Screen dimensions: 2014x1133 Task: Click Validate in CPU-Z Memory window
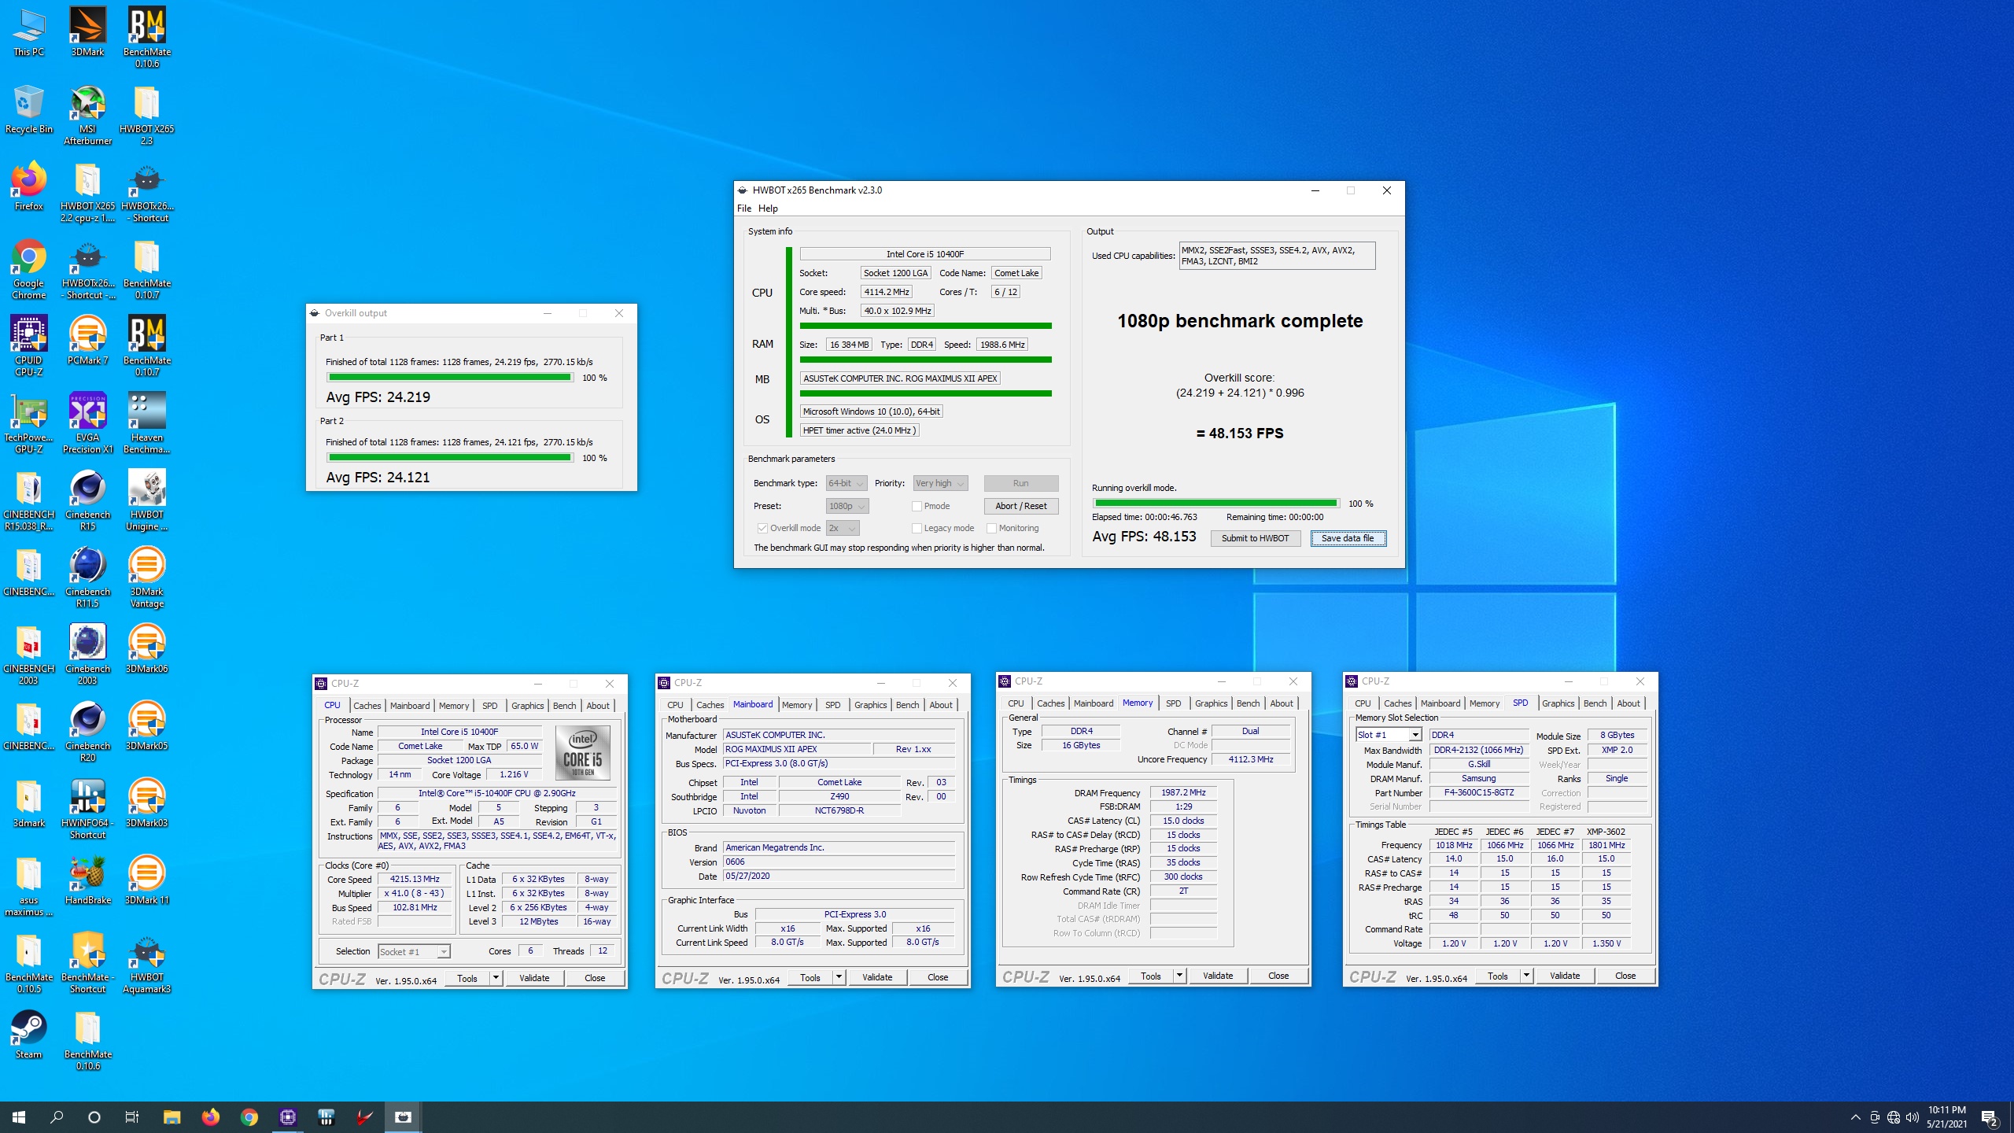pos(1218,976)
